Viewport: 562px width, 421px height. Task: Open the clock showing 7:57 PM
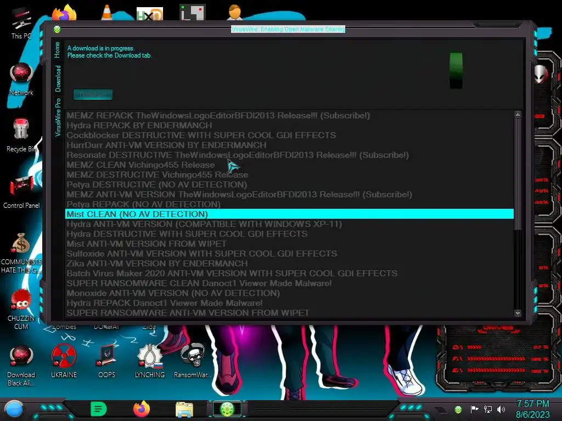532,409
